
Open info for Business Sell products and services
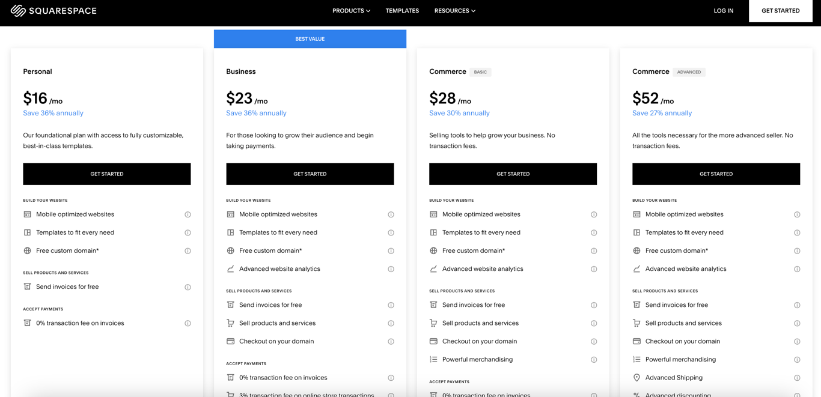tap(391, 323)
